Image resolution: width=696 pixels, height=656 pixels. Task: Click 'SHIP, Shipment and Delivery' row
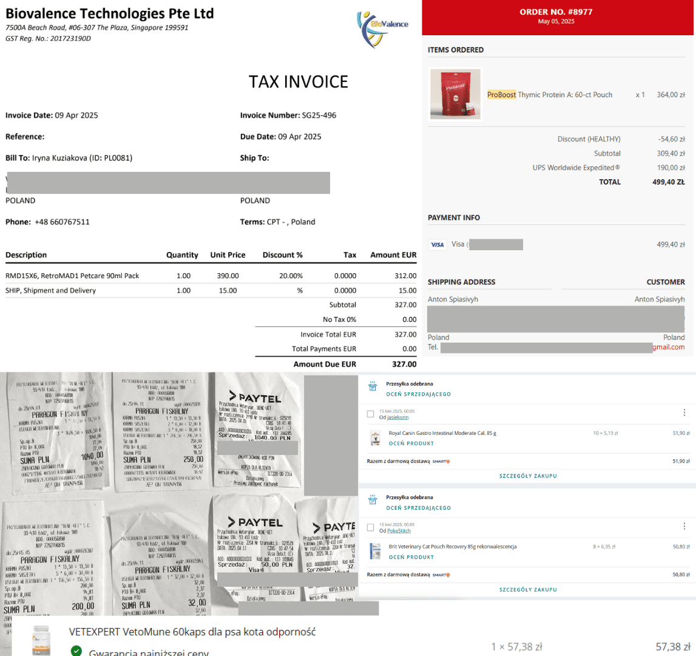(211, 290)
